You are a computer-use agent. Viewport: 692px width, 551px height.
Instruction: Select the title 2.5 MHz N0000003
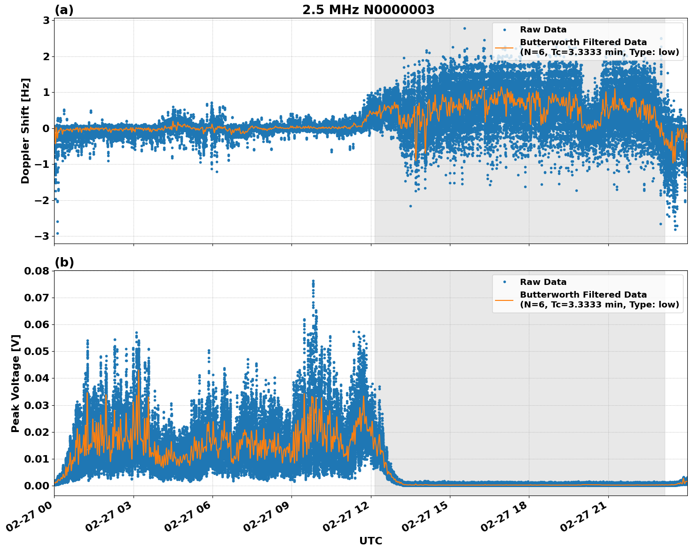pyautogui.click(x=370, y=8)
